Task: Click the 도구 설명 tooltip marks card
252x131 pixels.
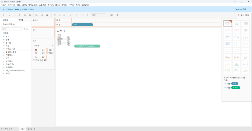Action: 43,58
